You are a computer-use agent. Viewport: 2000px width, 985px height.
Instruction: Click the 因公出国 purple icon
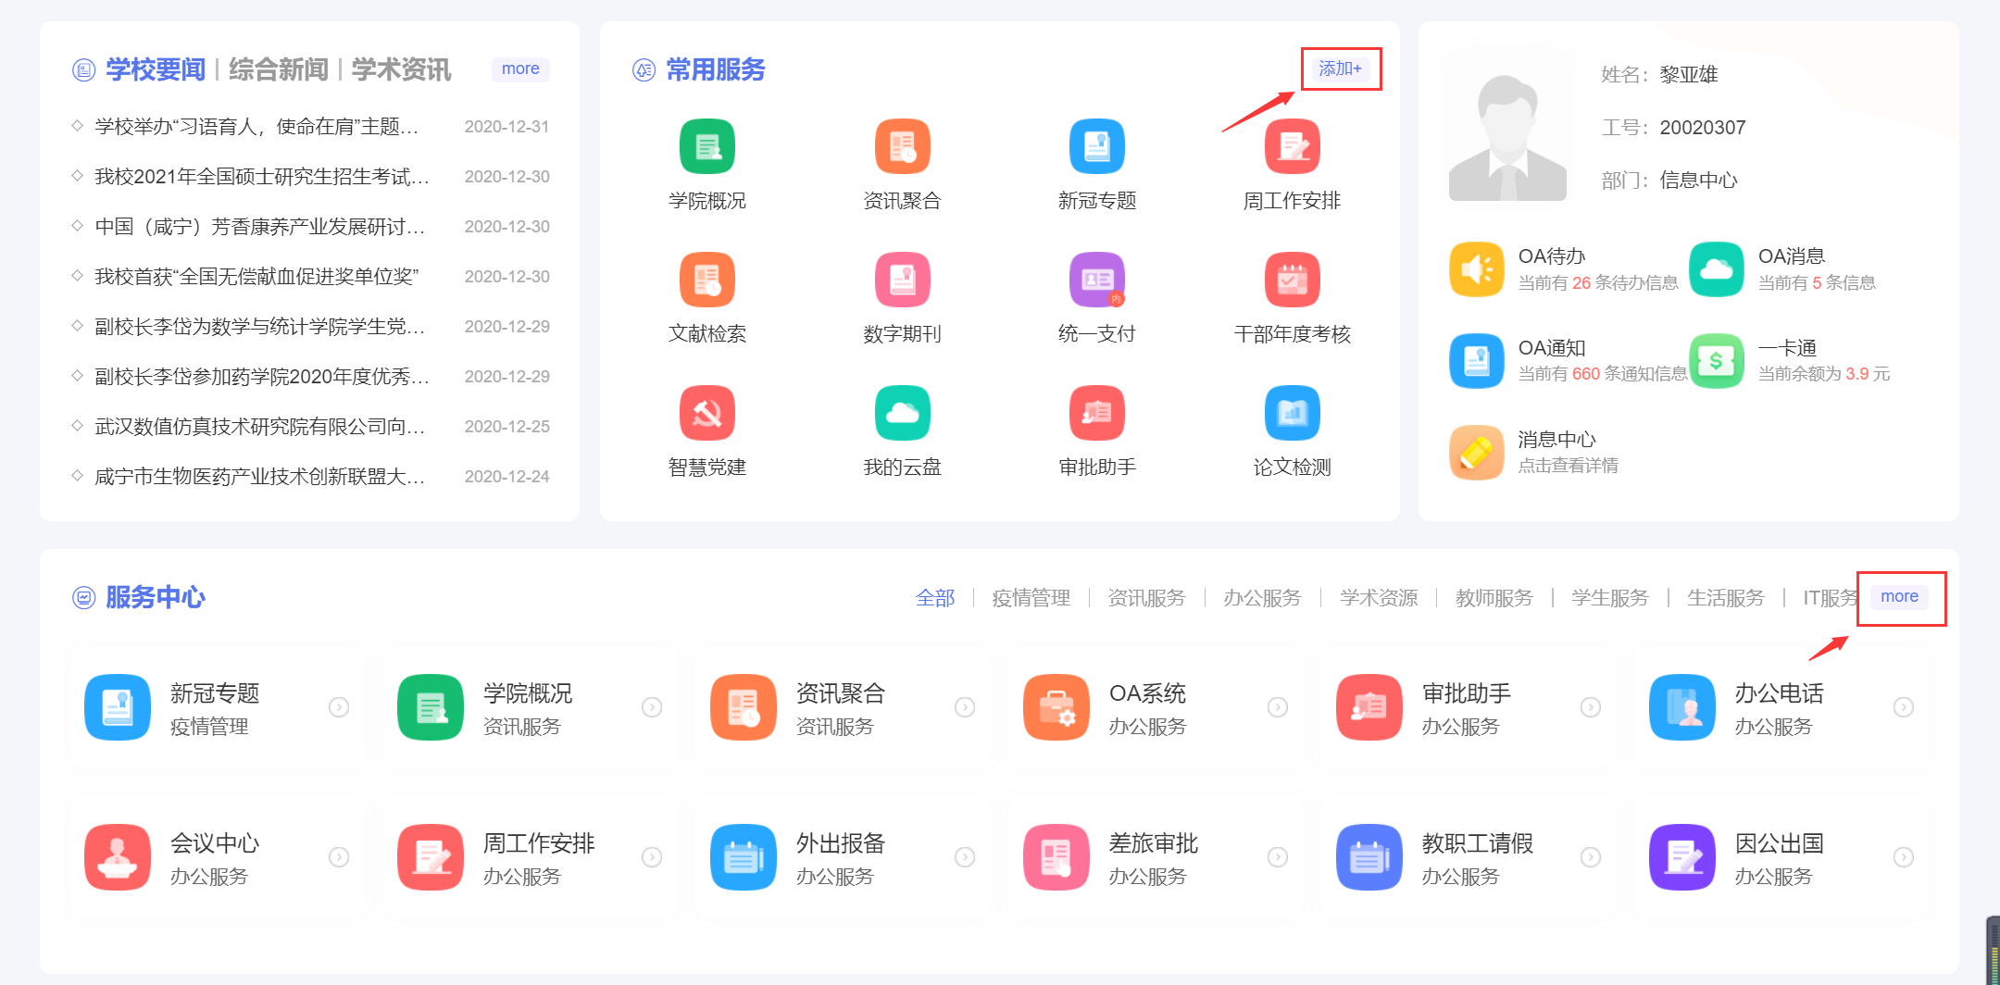[x=1682, y=857]
